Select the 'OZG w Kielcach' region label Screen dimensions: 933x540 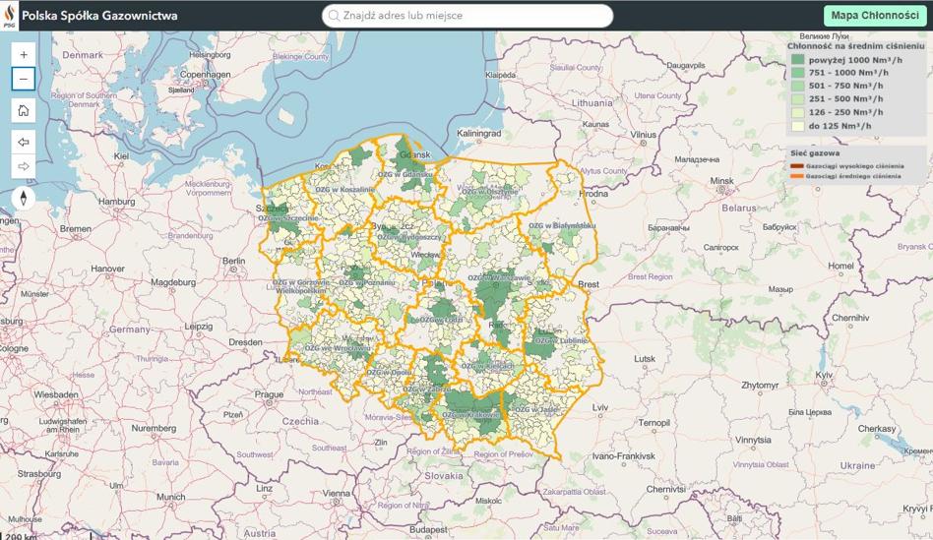487,366
